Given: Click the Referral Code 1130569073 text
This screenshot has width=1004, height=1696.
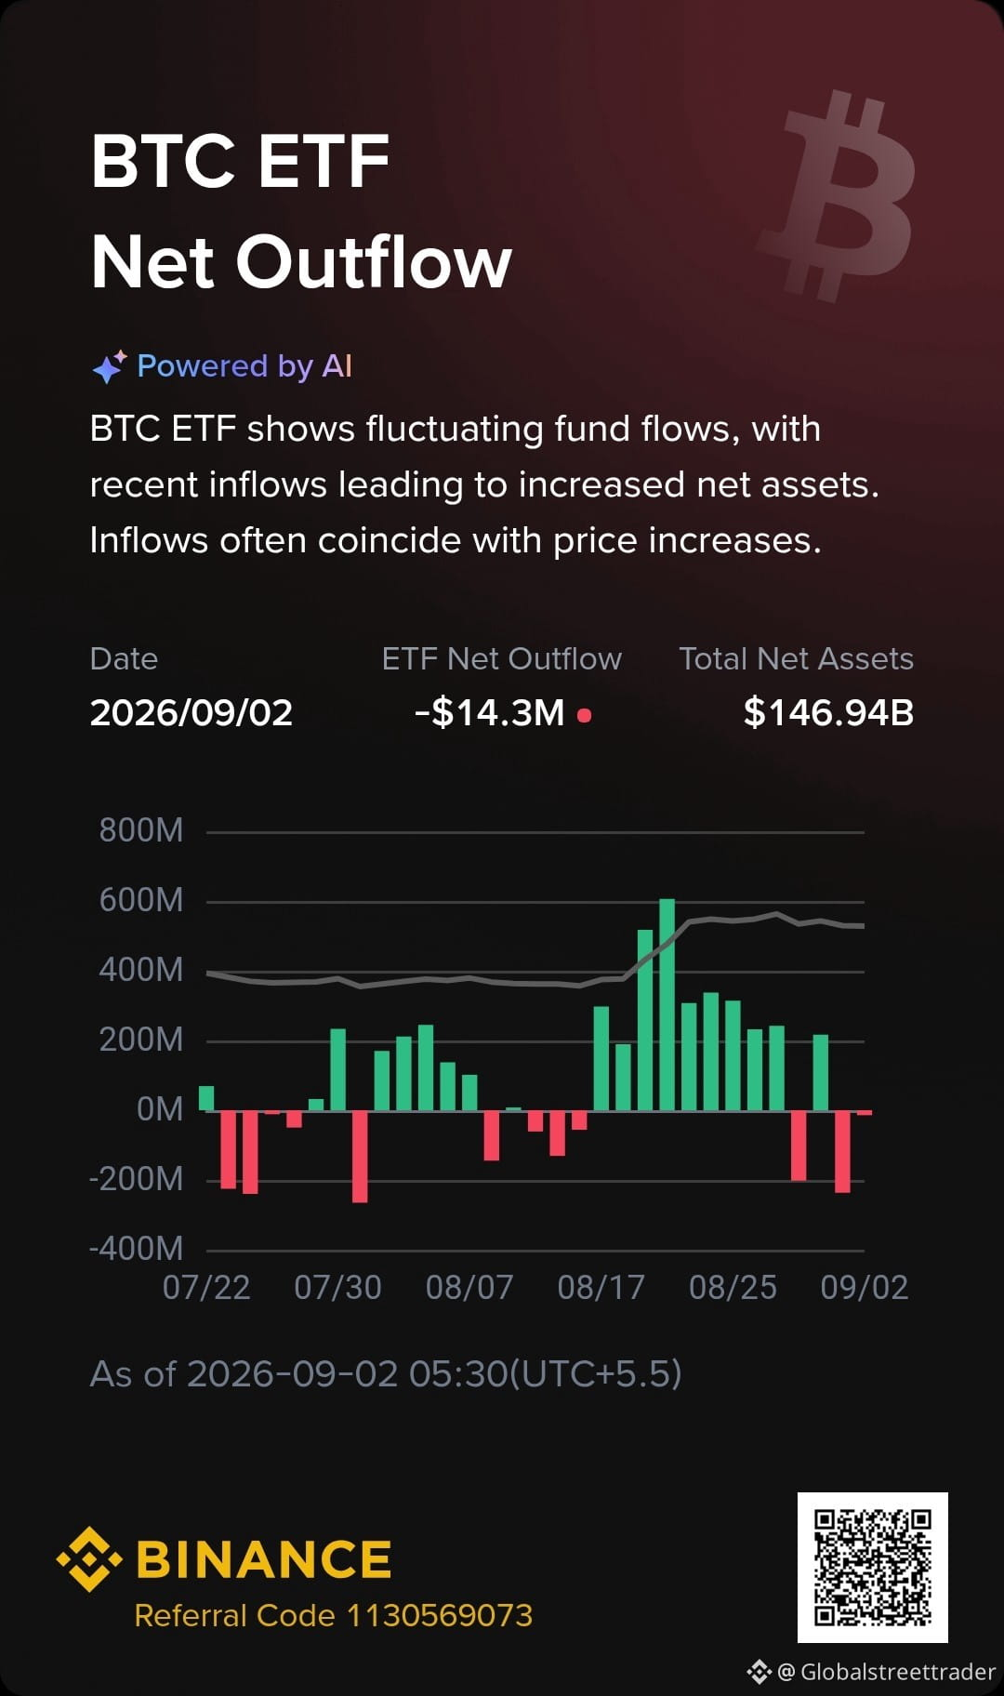Looking at the screenshot, I should click(334, 1615).
